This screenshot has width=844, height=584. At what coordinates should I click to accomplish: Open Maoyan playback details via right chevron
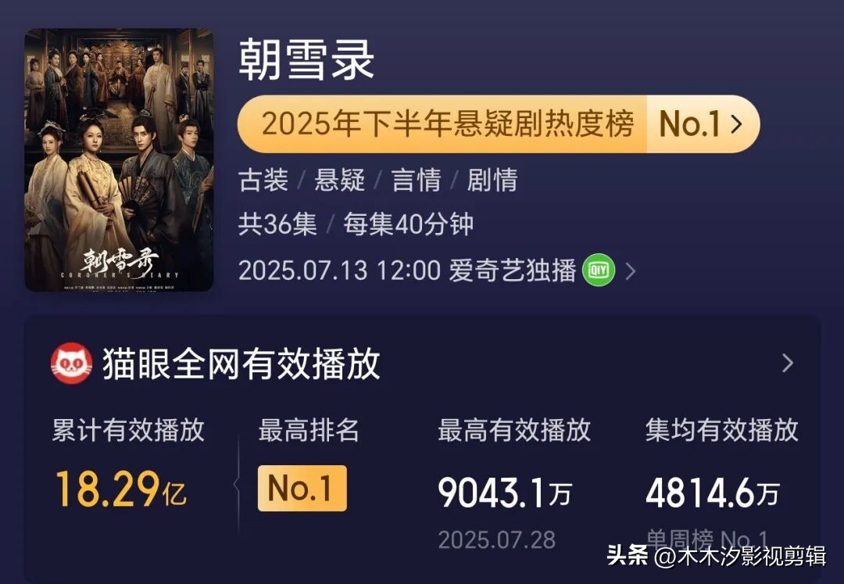[789, 364]
